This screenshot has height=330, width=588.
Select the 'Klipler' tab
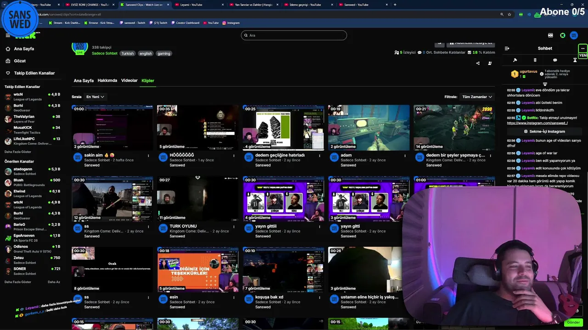click(x=148, y=81)
